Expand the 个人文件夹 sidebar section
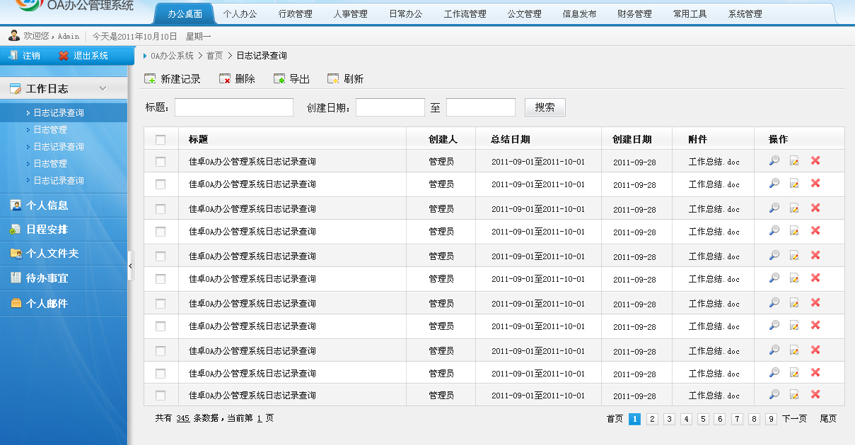The height and width of the screenshot is (445, 855). pyautogui.click(x=64, y=254)
